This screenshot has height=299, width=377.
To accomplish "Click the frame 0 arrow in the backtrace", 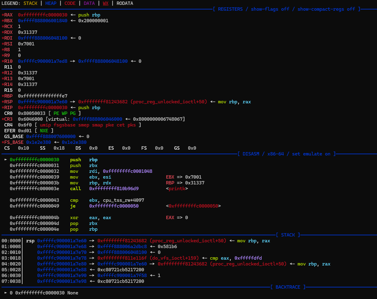I will click(x=6, y=293).
